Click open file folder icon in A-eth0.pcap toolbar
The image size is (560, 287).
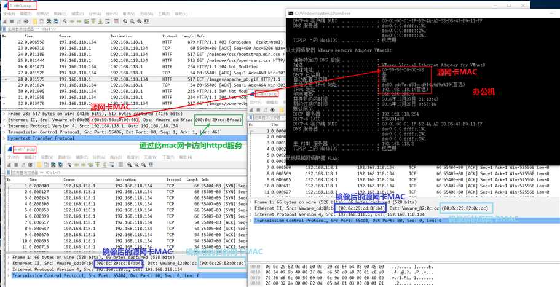pyautogui.click(x=35, y=22)
